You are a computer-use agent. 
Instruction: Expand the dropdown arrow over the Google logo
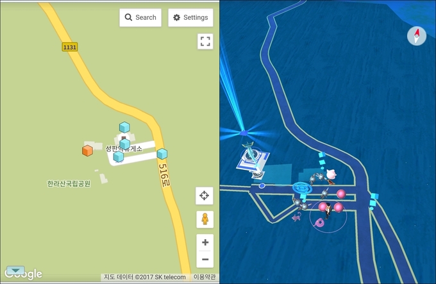(15, 270)
